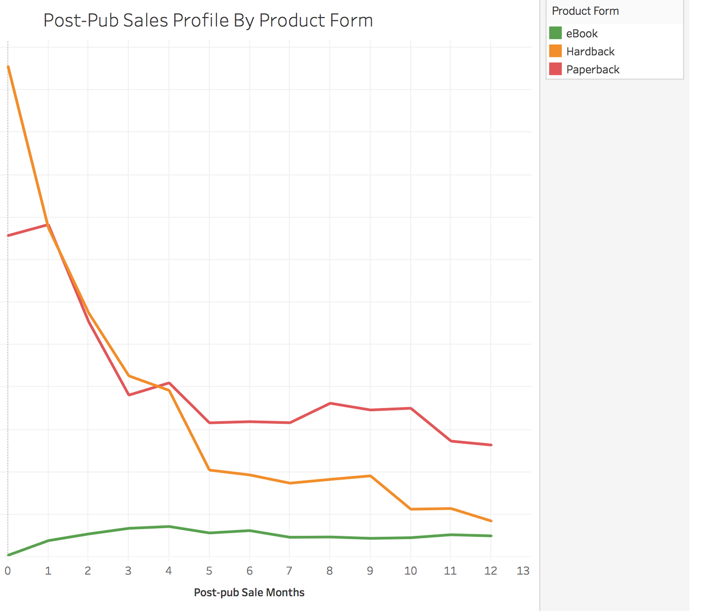This screenshot has height=611, width=707.
Task: Click the Product Form legend title
Action: click(585, 11)
